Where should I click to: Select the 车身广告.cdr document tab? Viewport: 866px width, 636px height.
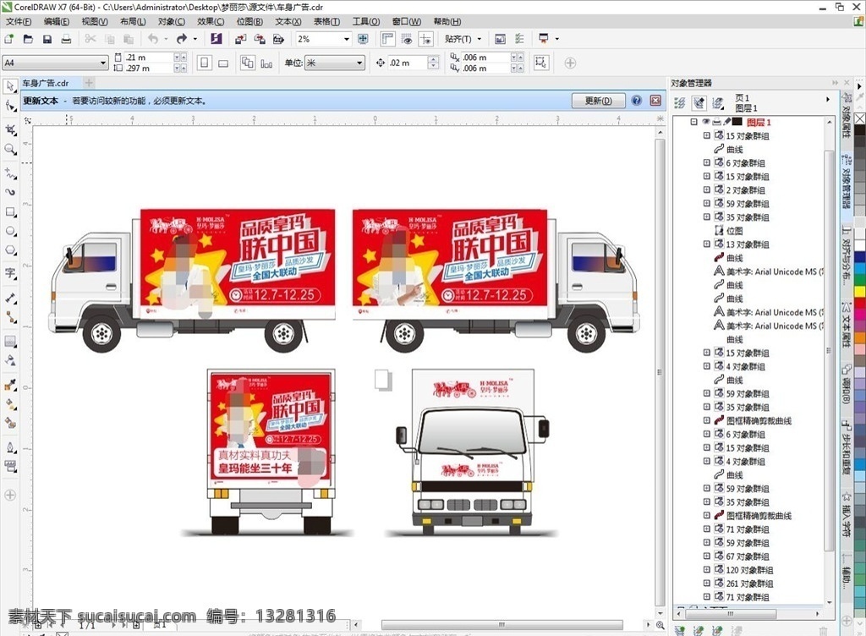pos(46,84)
